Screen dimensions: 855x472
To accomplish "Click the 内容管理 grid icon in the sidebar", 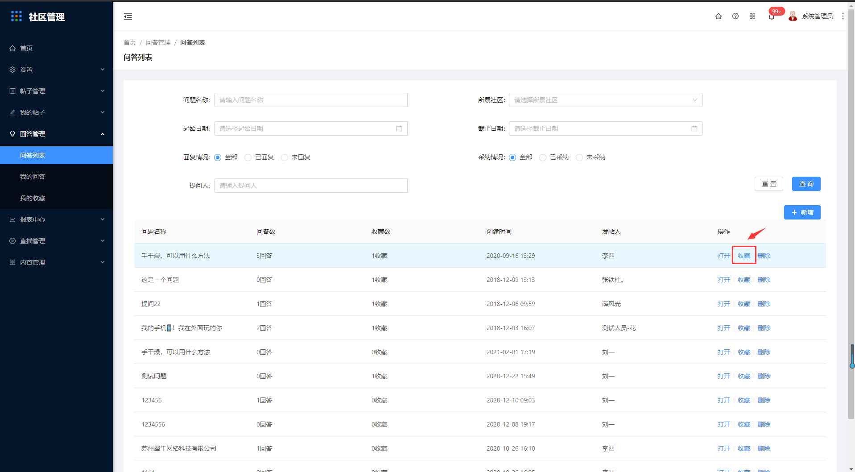I will click(x=12, y=262).
